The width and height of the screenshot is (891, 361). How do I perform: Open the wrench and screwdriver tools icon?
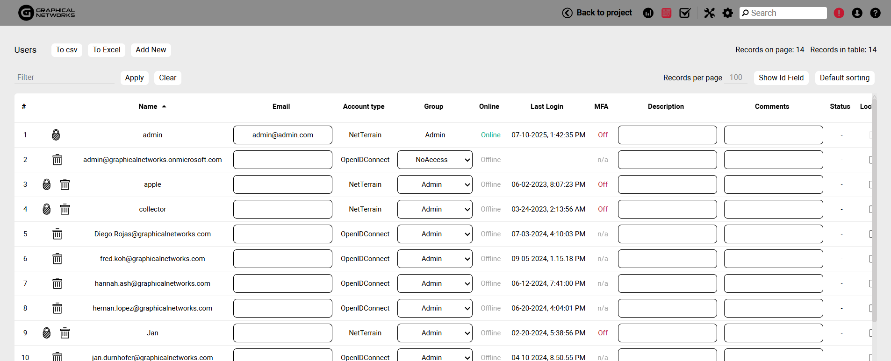point(709,13)
